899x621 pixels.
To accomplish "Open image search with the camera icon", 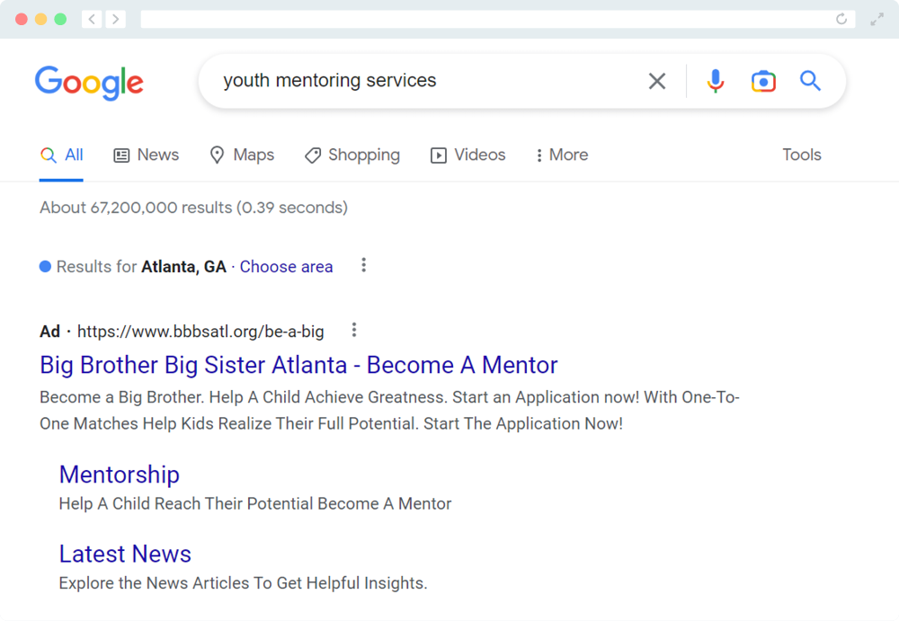I will click(x=763, y=81).
